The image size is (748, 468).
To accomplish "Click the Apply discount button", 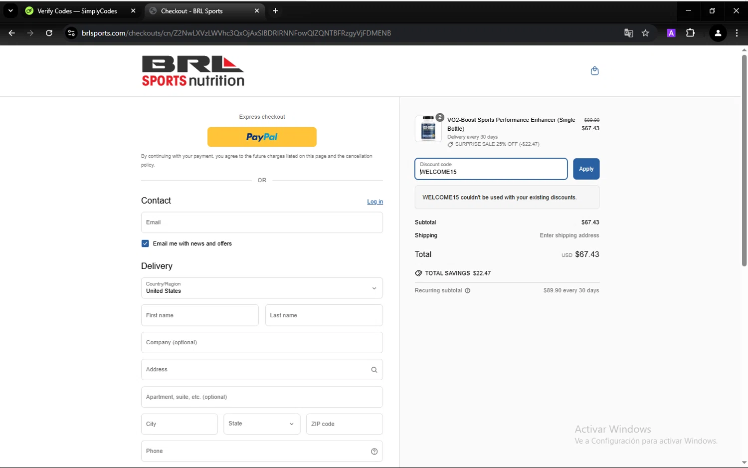I will 586,169.
